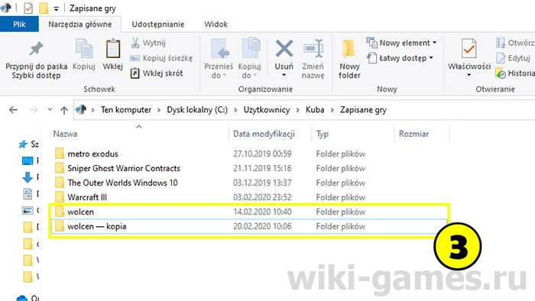Click Historia in the ribbon

[515, 73]
